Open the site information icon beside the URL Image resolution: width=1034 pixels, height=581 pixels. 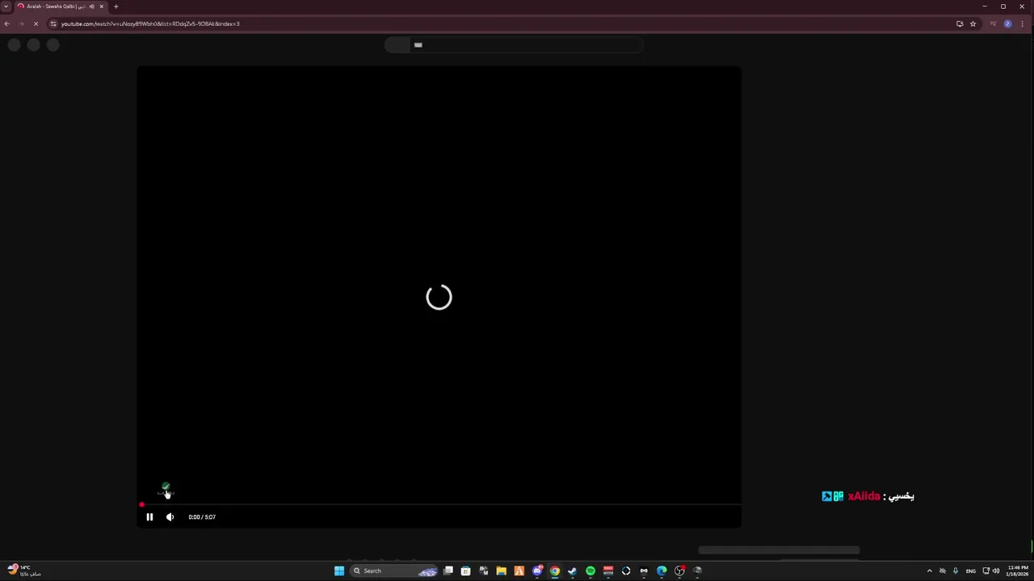(53, 23)
